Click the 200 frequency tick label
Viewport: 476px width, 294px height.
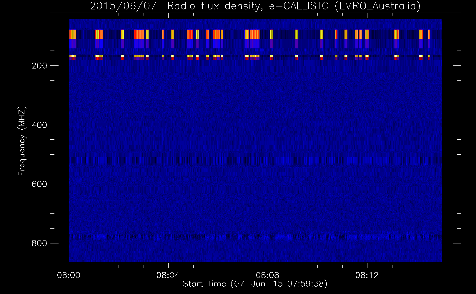pyautogui.click(x=39, y=66)
